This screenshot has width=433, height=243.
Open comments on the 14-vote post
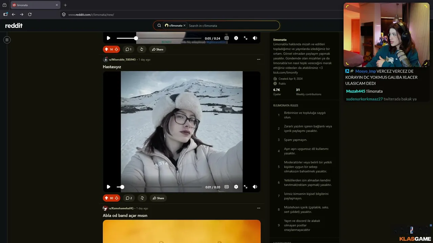click(x=129, y=49)
